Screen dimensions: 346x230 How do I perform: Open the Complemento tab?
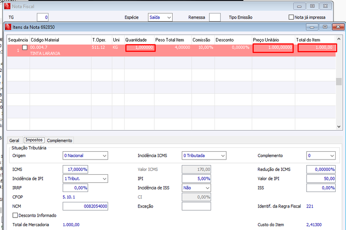click(59, 141)
